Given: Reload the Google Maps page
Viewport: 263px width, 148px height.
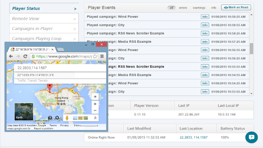Looking at the screenshot, I should (25, 56).
